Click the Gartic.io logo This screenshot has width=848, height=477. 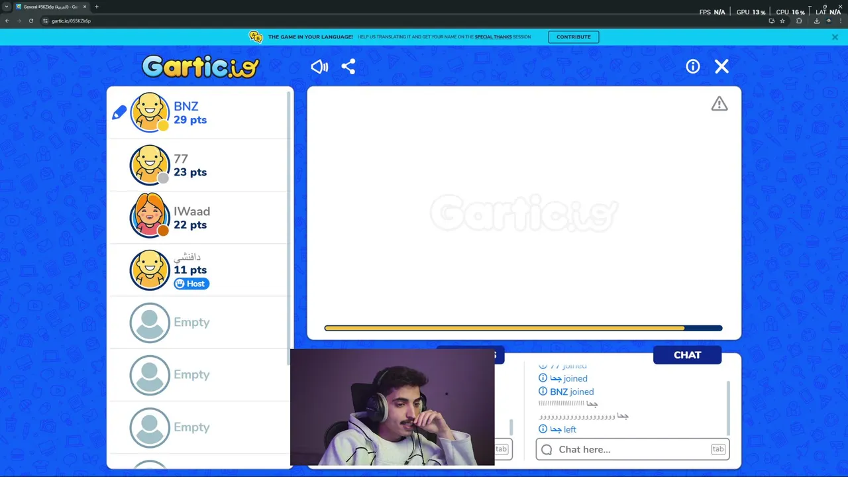pyautogui.click(x=200, y=66)
